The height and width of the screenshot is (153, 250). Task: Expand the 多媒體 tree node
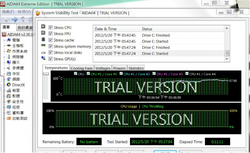[x=4, y=68]
